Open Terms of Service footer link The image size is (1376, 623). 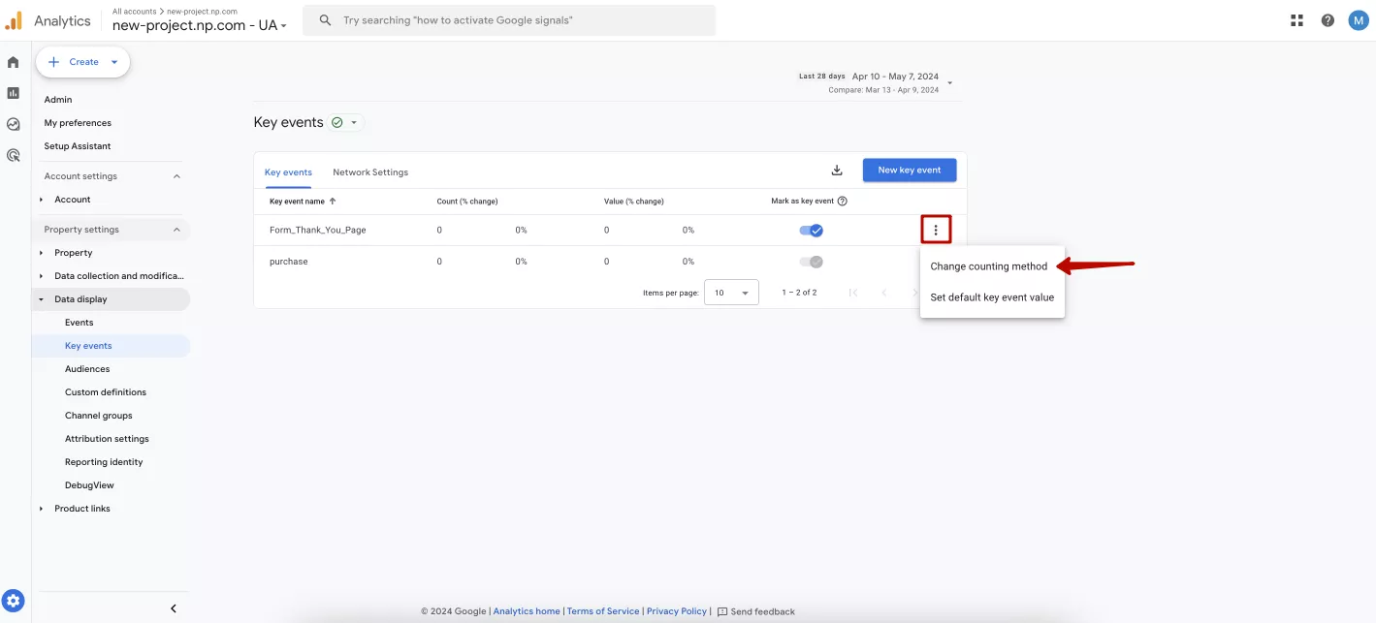point(603,611)
